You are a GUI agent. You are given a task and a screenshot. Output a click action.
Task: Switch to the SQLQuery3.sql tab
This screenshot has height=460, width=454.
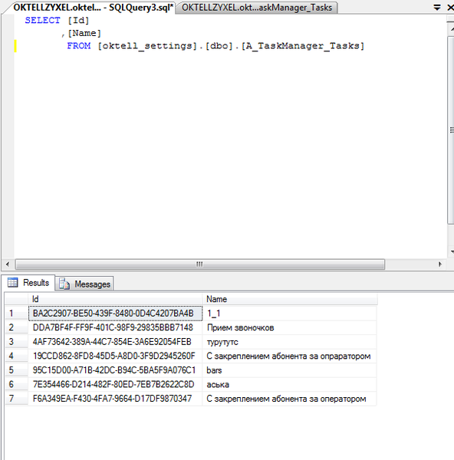point(94,8)
